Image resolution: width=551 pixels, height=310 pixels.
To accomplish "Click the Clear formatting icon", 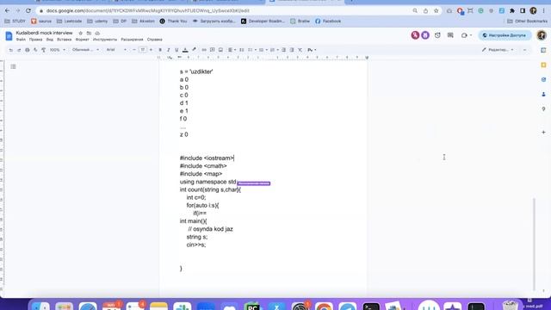I will pos(300,50).
